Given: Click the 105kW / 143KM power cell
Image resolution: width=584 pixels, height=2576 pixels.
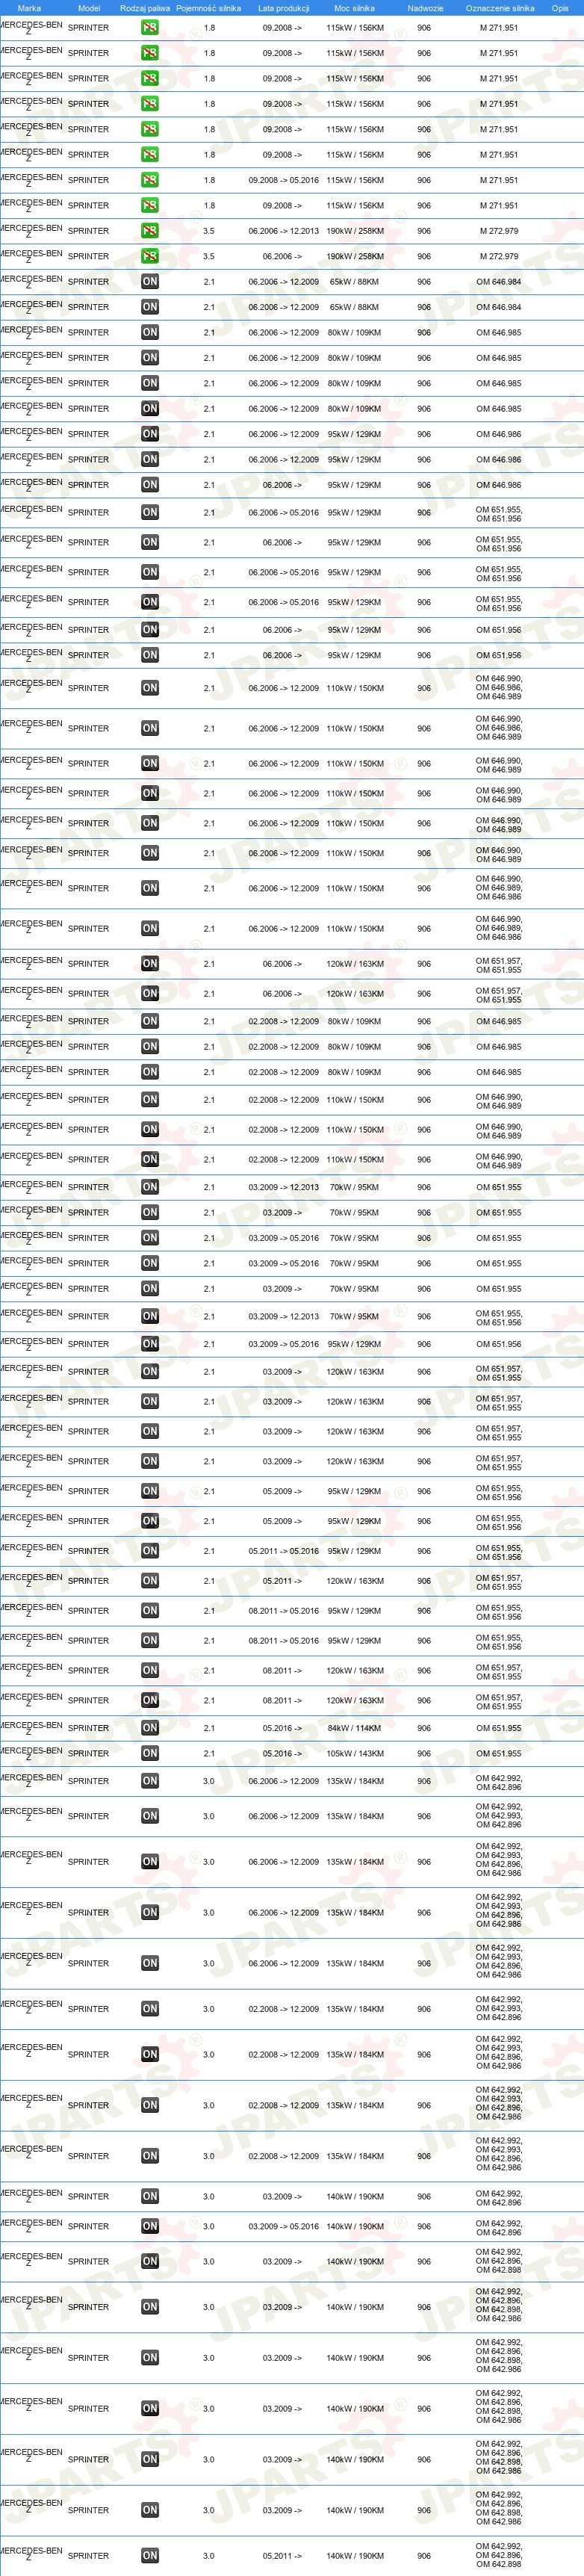Looking at the screenshot, I should (355, 1753).
